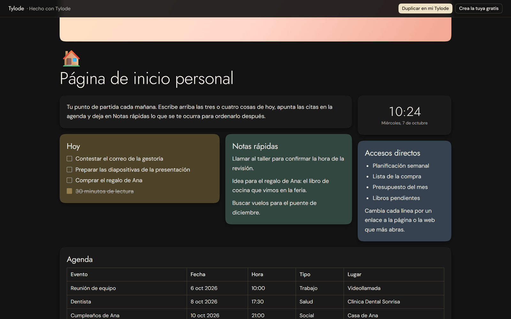Click the 'Lugar' column header
Screen dimensions: 511x319
pos(394,274)
